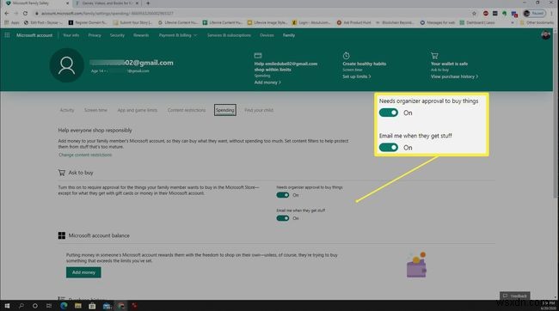This screenshot has width=559, height=311.
Task: Open Cortana from the taskbar
Action: (x=35, y=306)
